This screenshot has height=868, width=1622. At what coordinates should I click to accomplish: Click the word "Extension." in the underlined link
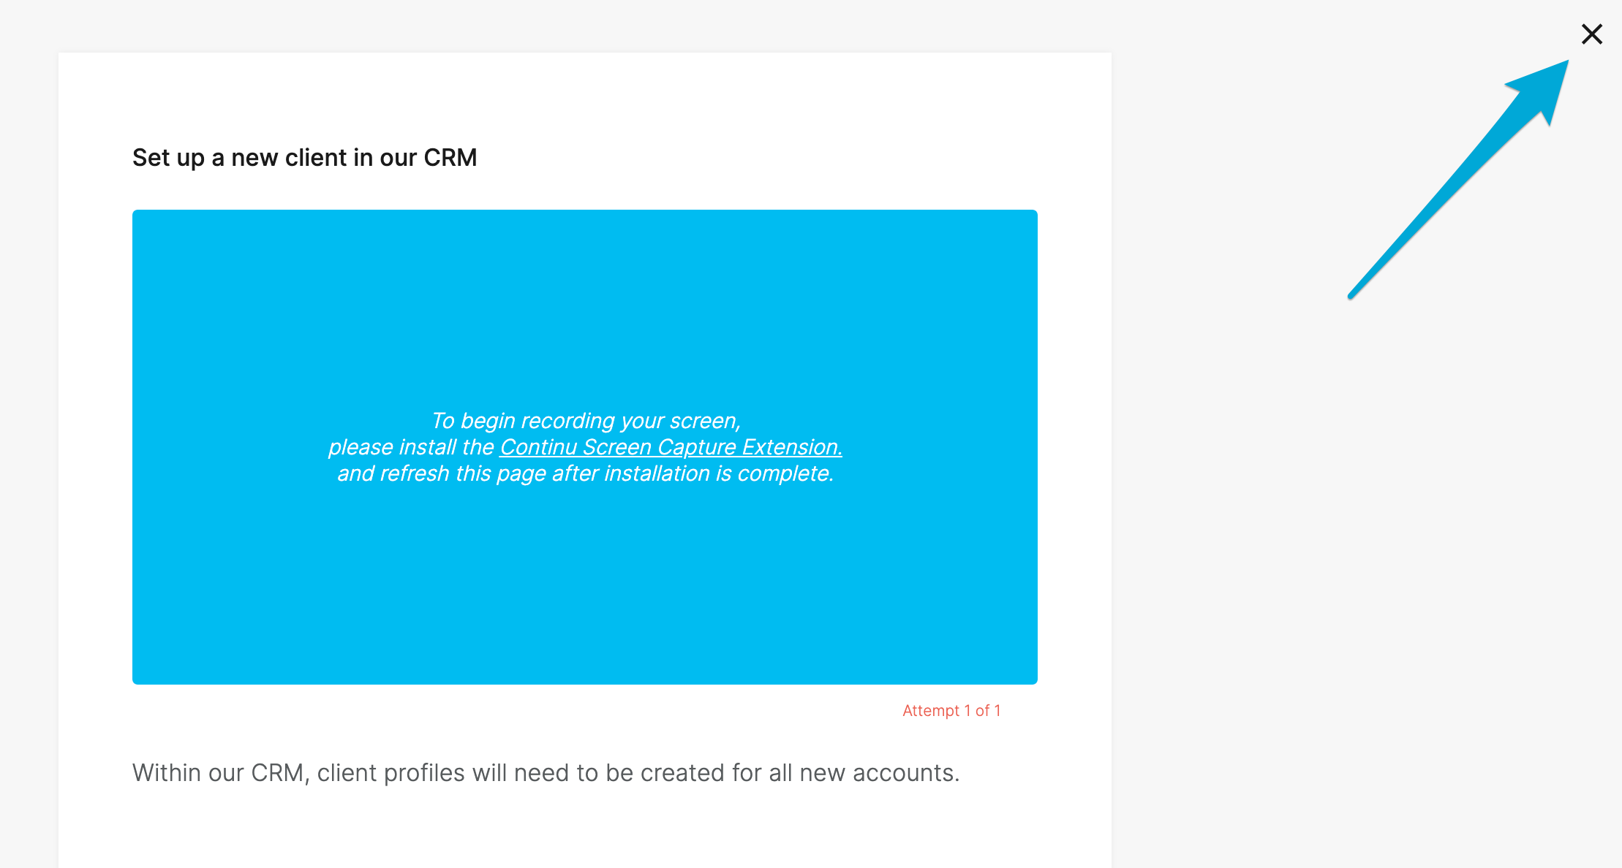[x=792, y=447]
